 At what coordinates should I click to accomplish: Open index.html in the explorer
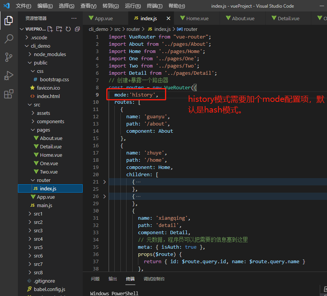pyautogui.click(x=50, y=96)
